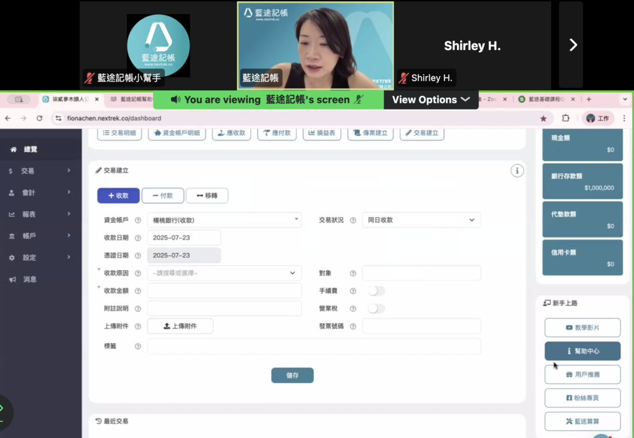
Task: Expand the 交易 sidebar menu
Action: pos(40,171)
